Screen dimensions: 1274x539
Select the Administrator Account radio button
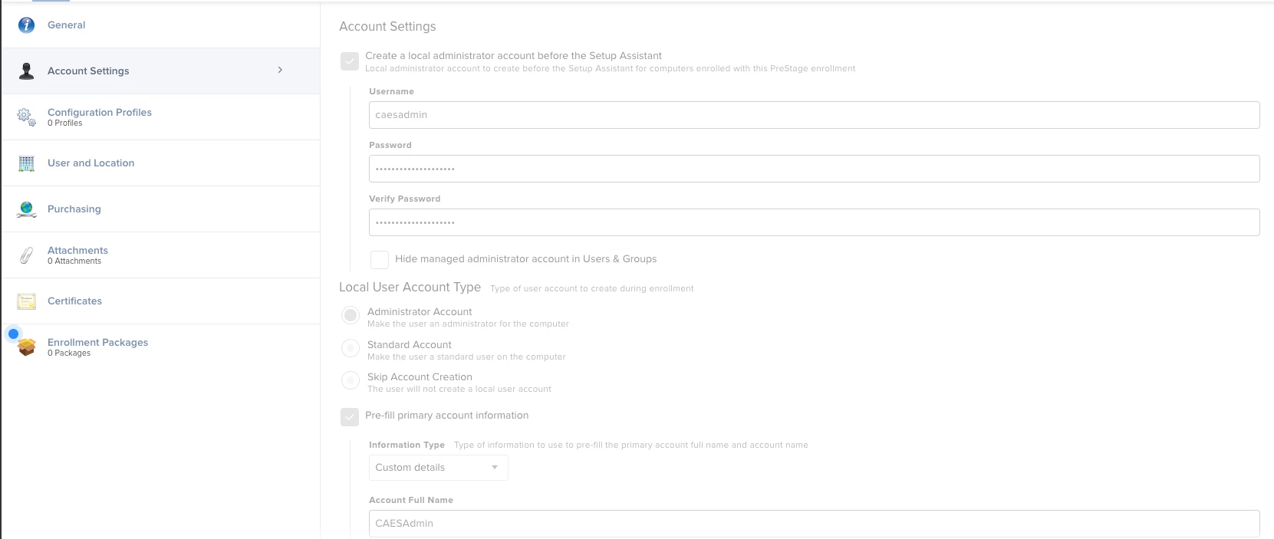pos(351,315)
